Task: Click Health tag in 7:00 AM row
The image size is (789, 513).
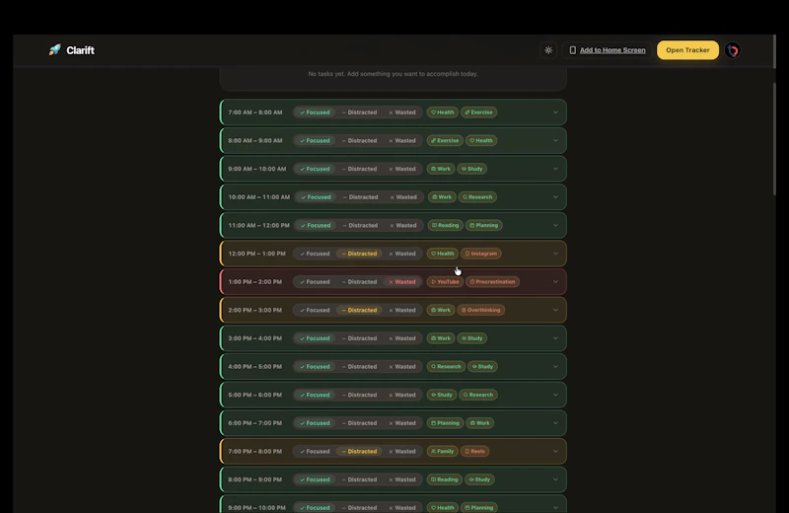Action: point(442,112)
